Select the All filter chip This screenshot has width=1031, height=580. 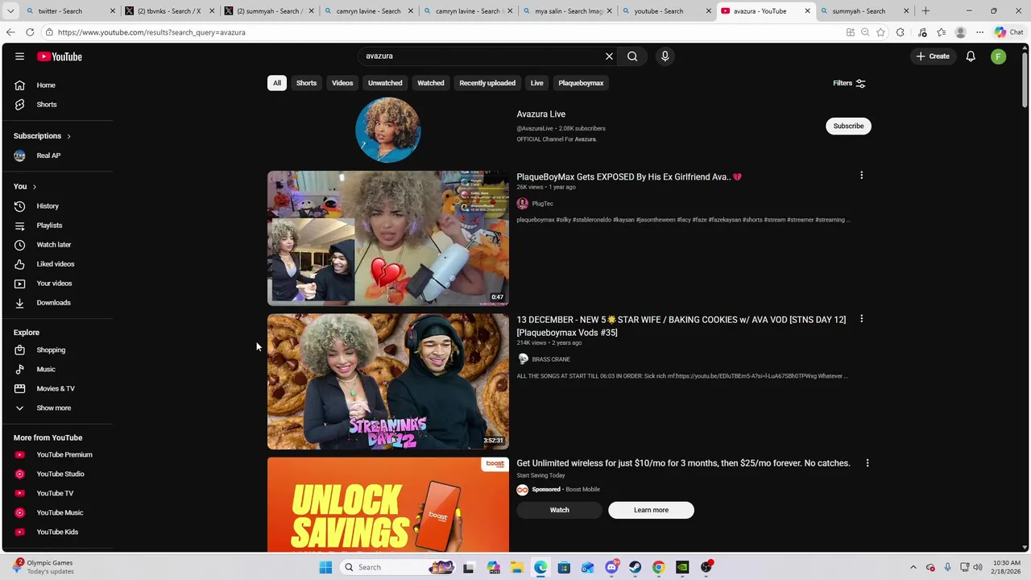(x=276, y=83)
